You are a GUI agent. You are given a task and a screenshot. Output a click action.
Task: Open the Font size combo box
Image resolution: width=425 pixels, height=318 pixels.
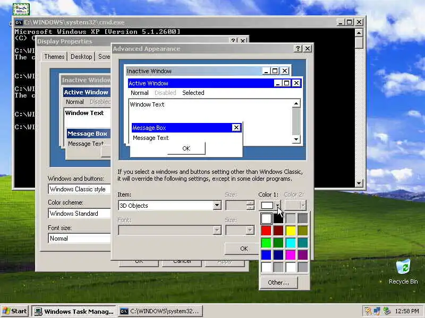80,238
